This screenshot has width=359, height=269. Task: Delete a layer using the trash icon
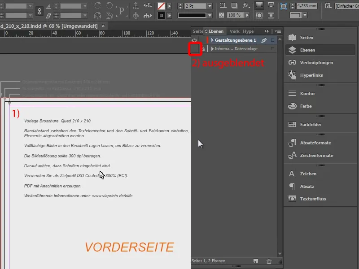[x=269, y=261]
